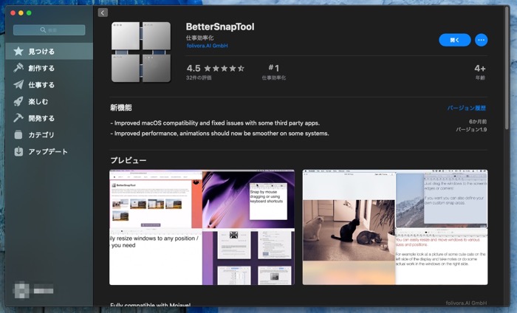Click the green fullscreen window button

pos(29,13)
